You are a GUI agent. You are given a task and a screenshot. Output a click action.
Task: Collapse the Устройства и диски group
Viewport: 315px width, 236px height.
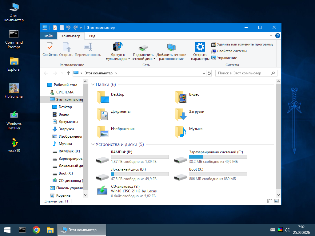93,144
